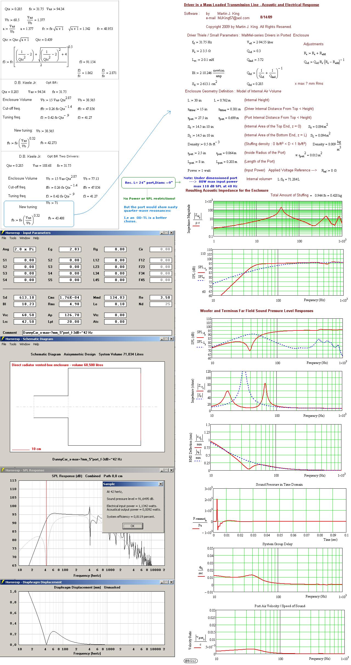Click the Atc input field

click(115, 322)
